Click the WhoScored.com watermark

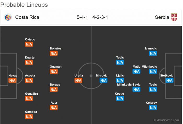tap(166, 120)
